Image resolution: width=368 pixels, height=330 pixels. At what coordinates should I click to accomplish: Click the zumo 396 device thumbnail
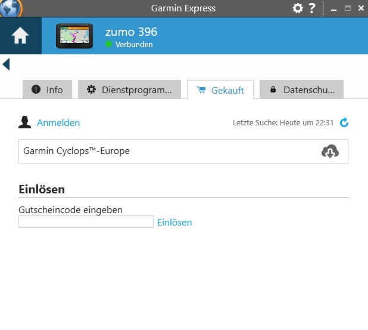point(74,36)
